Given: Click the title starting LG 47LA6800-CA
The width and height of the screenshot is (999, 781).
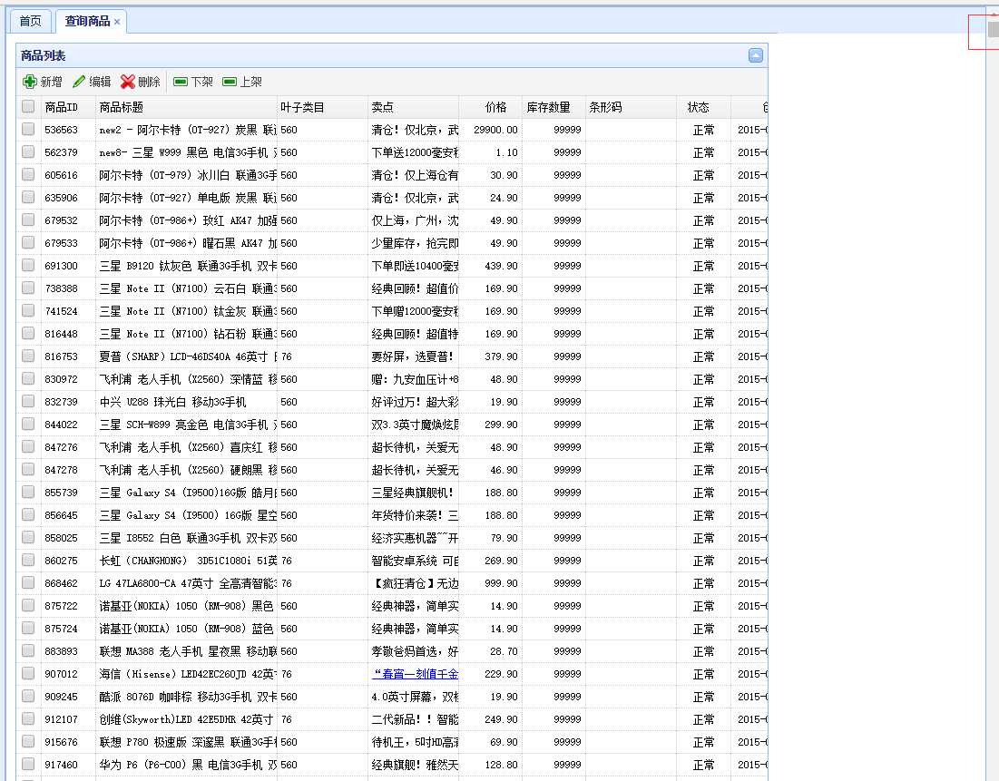Looking at the screenshot, I should [x=188, y=583].
